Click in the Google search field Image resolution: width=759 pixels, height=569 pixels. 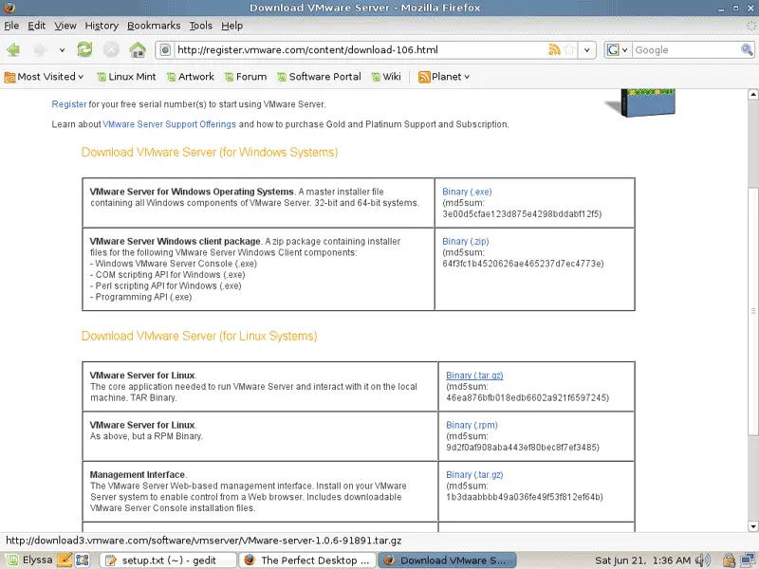click(688, 49)
